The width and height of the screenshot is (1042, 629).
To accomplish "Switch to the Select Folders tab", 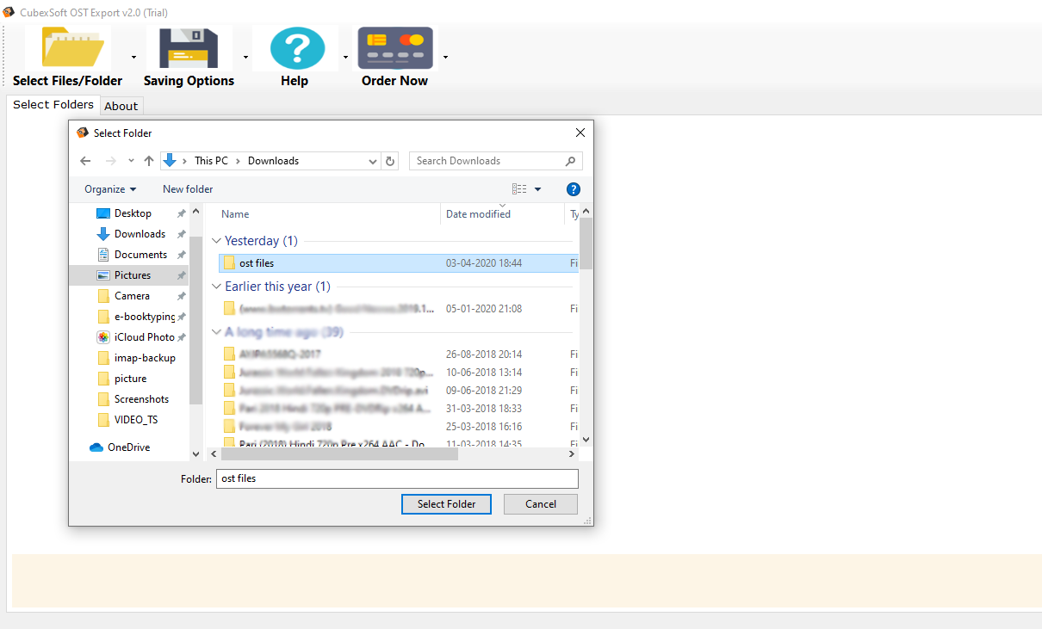I will point(53,105).
